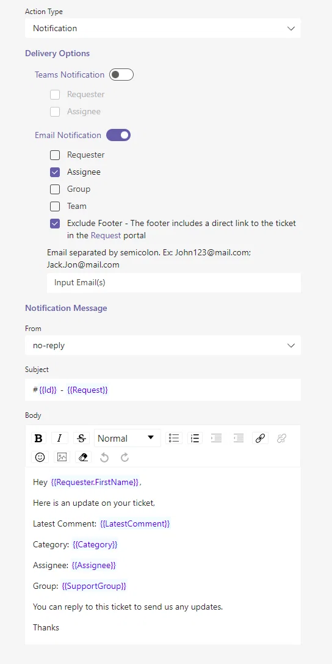Enable the Teams Notification switch
This screenshot has height=664, width=332.
pyautogui.click(x=121, y=75)
